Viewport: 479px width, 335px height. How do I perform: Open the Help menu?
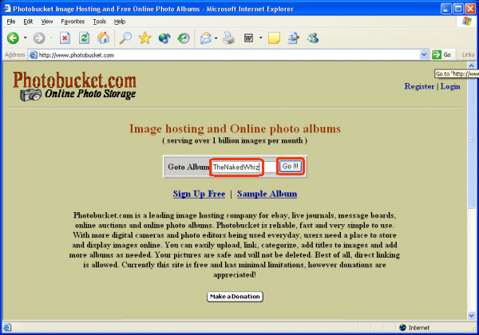pos(120,22)
